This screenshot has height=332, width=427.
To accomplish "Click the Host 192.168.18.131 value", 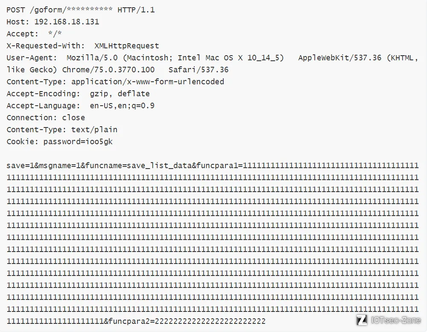I will pyautogui.click(x=67, y=22).
